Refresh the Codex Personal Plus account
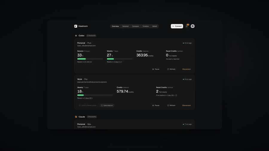The height and width of the screenshot is (151, 269). (x=171, y=69)
